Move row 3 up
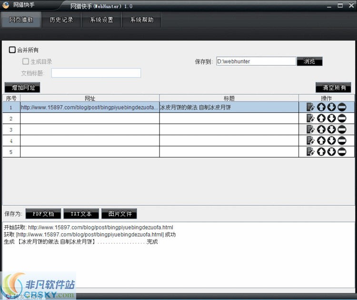 point(321,130)
